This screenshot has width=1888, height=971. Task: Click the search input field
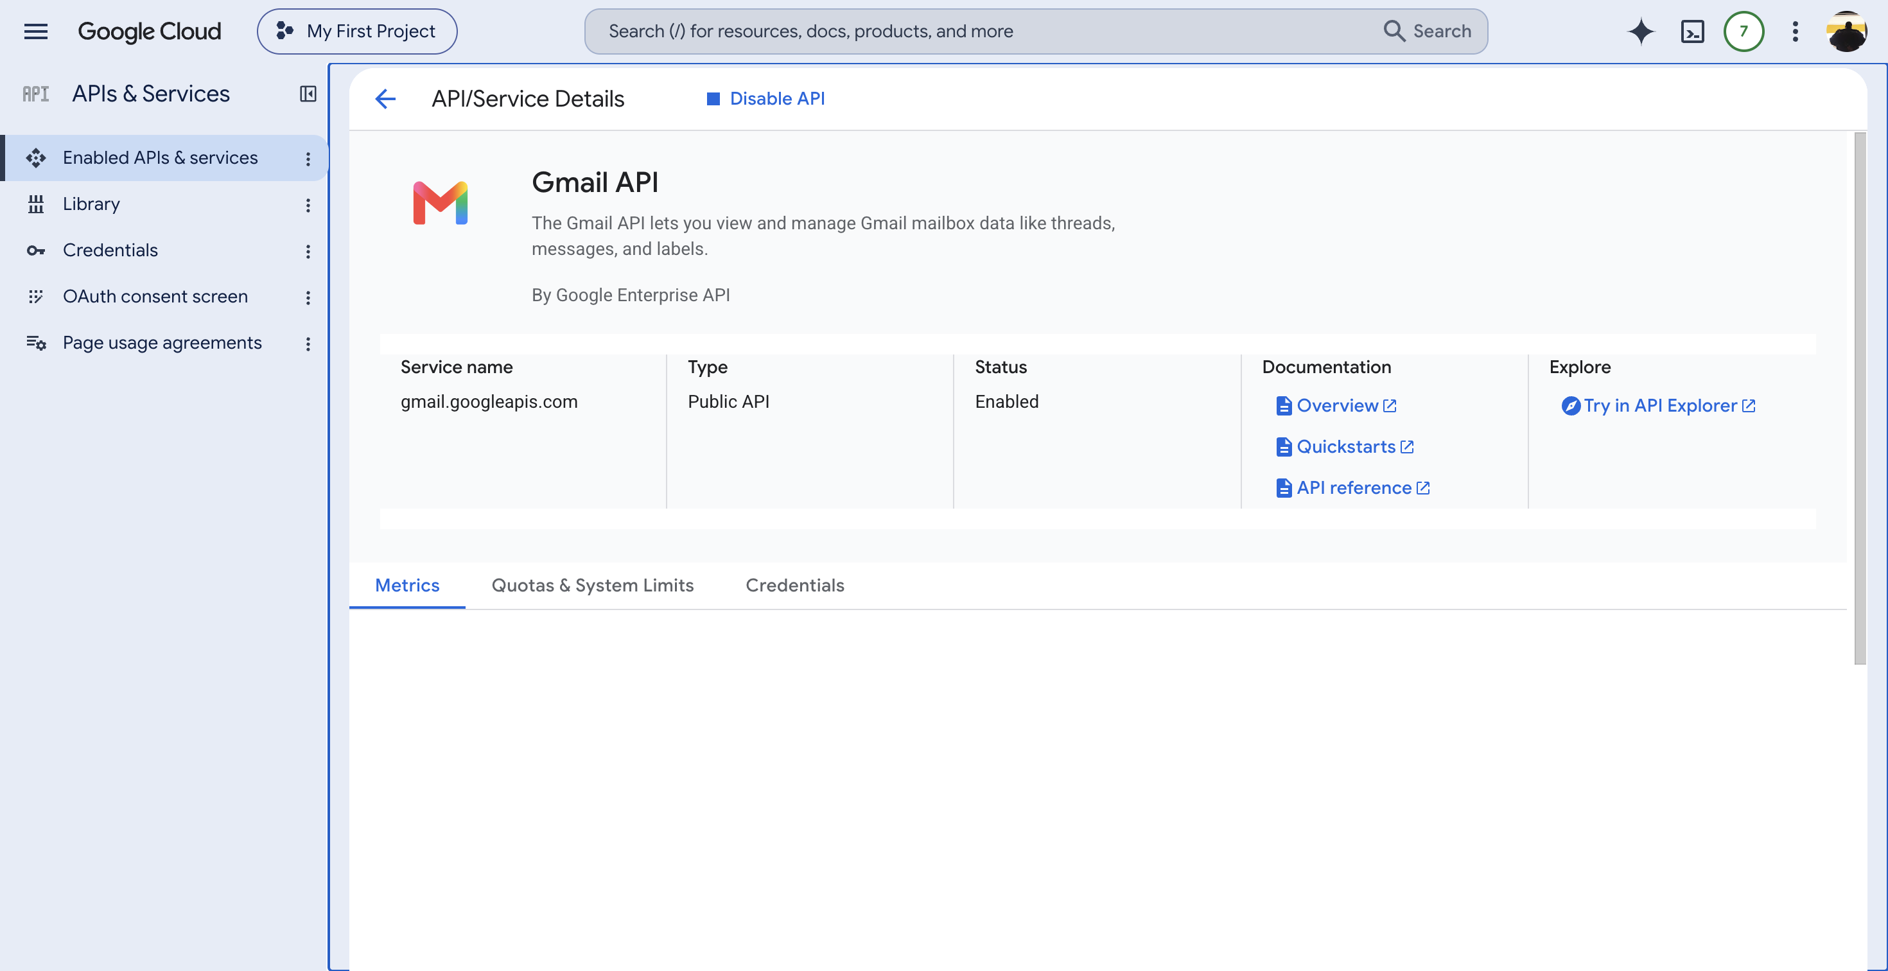click(x=982, y=31)
